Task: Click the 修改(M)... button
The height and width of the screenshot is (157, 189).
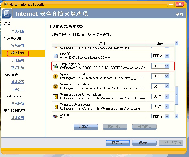Action: click(115, 127)
